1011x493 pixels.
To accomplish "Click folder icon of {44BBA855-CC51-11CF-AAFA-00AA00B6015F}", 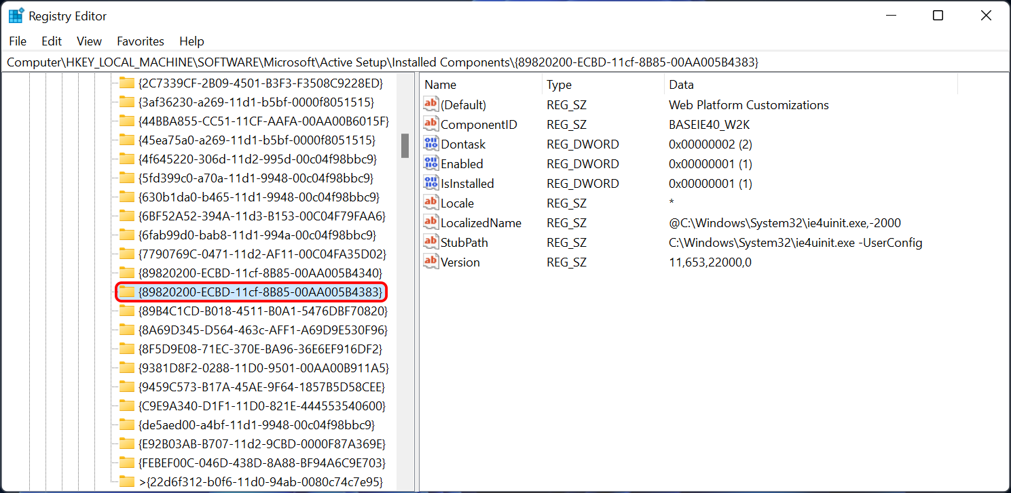I will (126, 121).
